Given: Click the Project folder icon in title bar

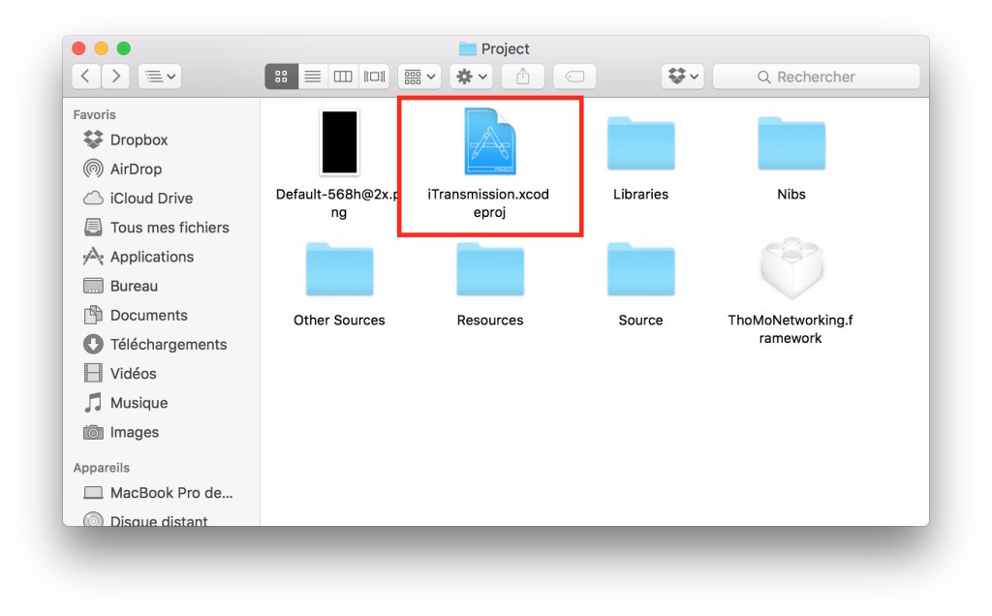Looking at the screenshot, I should pos(468,48).
